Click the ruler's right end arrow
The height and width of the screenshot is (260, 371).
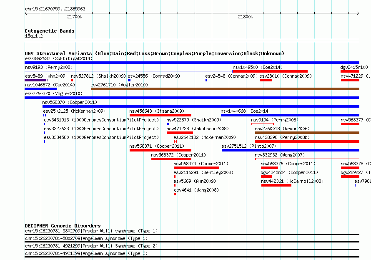click(358, 13)
